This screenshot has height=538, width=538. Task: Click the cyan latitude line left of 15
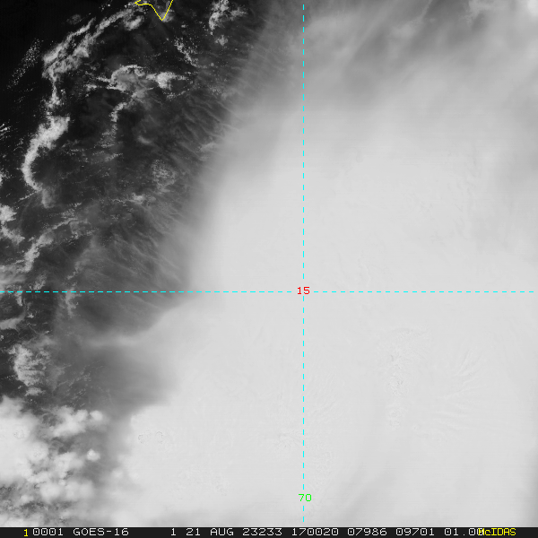[148, 292]
